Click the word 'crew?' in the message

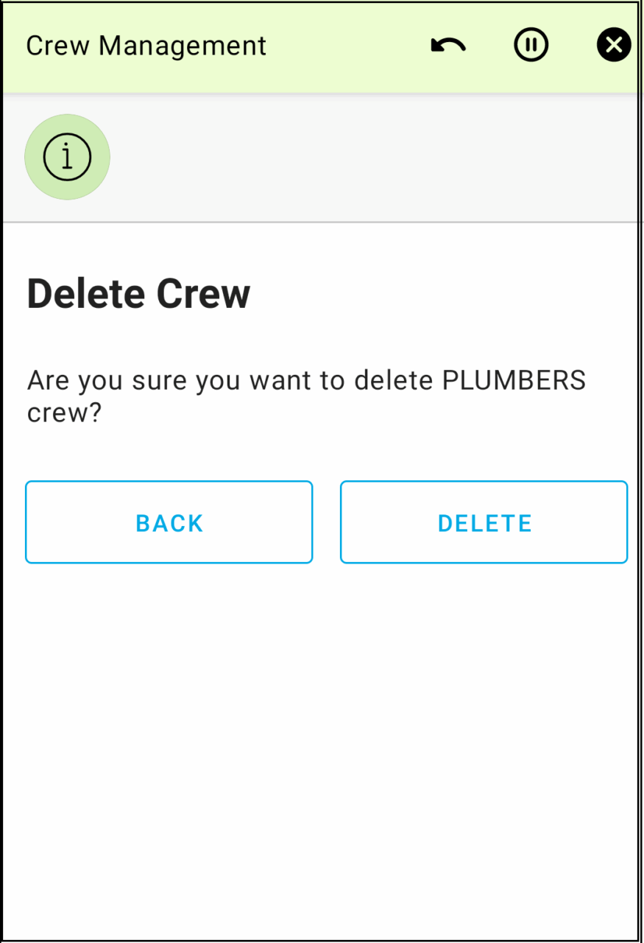tap(63, 413)
